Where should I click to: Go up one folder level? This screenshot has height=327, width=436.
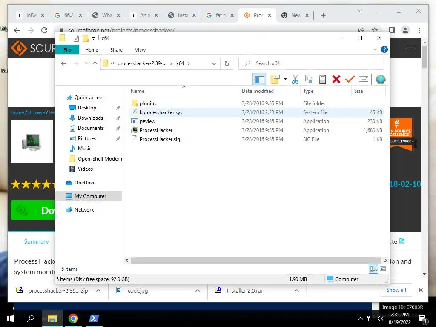(x=95, y=64)
